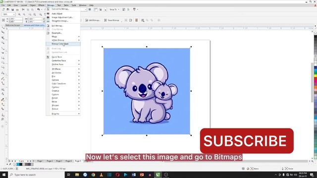This screenshot has height=178, width=317.
Task: Expand the Mode submenu
Action: (x=63, y=37)
